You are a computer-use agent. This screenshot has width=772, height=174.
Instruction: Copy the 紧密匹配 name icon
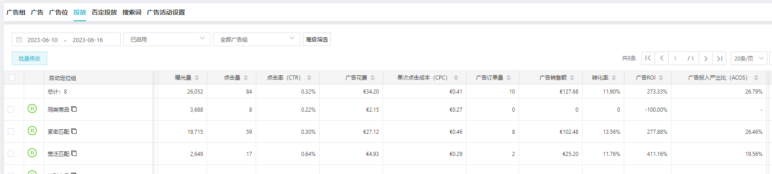tap(74, 131)
